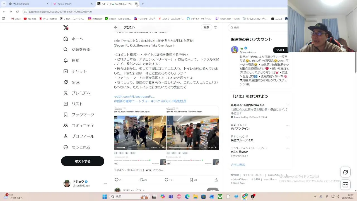Screen dimensions: 357x201
Task: Click the repost icon with 29
Action: [141, 180]
